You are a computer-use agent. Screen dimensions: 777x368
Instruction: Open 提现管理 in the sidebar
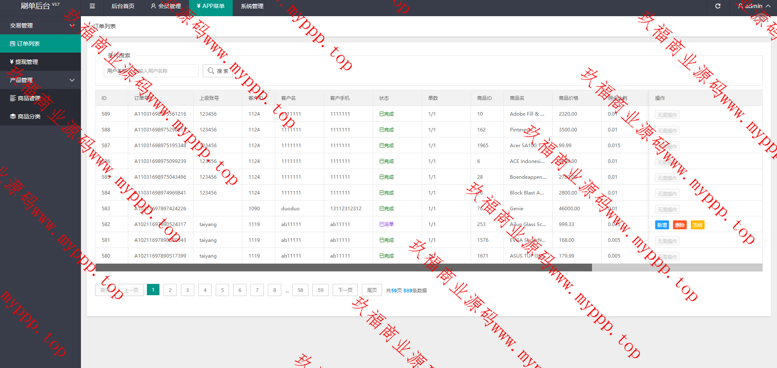tap(40, 62)
